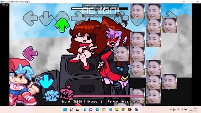Click the opponent's grey right arrow receptor
201x113 pixels.
coord(78,18)
